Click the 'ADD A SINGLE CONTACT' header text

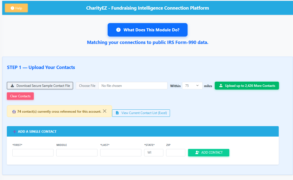tap(37, 132)
